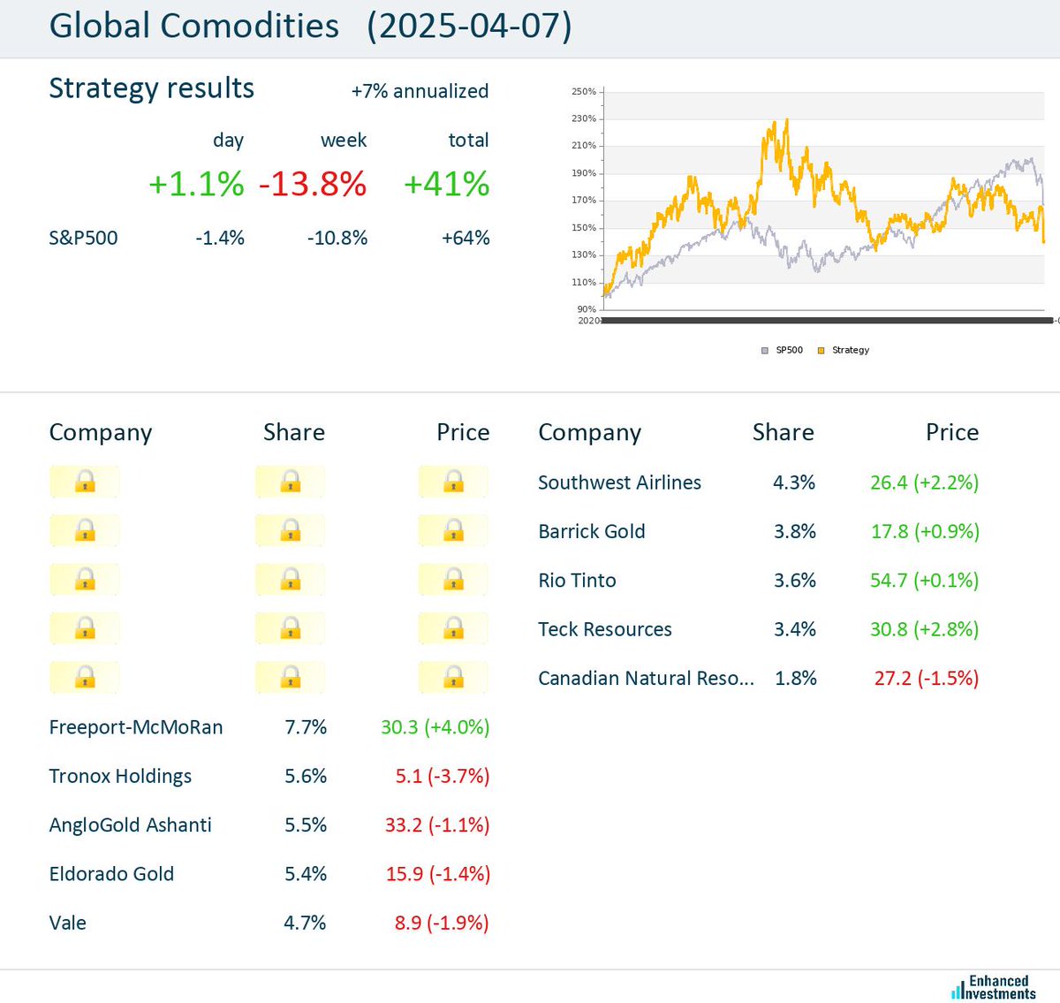
Task: Click the S&P500 row label
Action: (x=83, y=238)
